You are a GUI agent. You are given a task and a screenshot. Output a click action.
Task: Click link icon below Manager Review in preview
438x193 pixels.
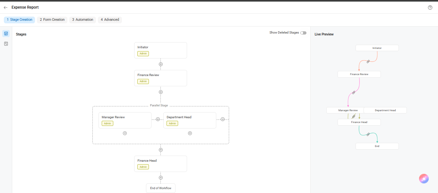[354, 116]
